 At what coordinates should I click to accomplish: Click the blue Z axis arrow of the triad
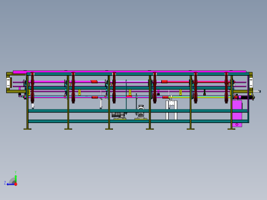pos(10,184)
